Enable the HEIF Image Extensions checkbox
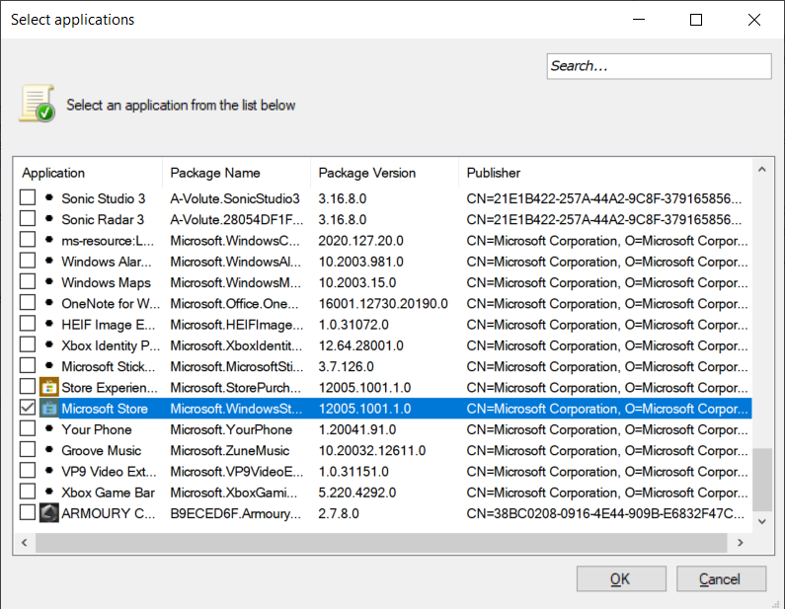This screenshot has height=609, width=785. click(x=28, y=324)
